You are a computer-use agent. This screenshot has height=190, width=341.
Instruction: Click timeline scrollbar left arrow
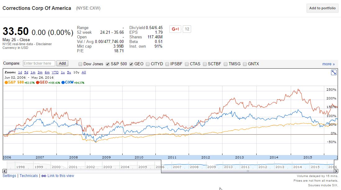tap(5, 171)
